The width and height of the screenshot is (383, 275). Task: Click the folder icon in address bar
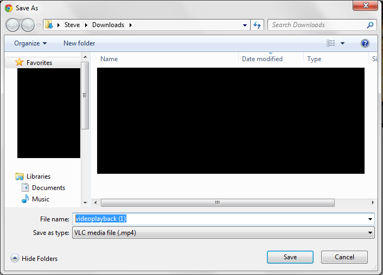click(49, 25)
